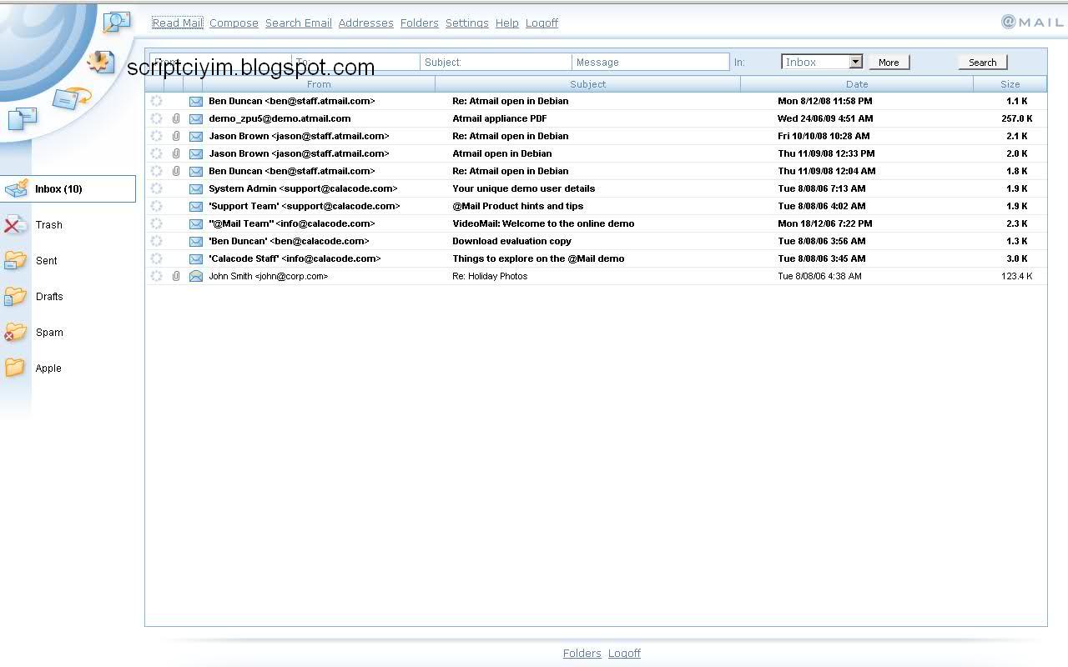1068x667 pixels.
Task: Select envelope icon of Download evaluation copy message
Action: (x=196, y=242)
